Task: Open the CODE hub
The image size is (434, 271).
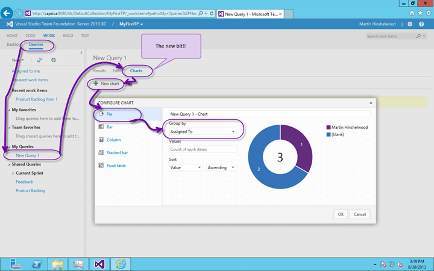Action: (x=31, y=36)
